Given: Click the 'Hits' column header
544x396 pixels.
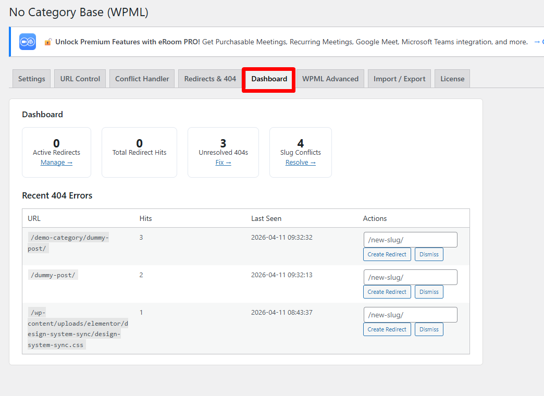Looking at the screenshot, I should [146, 218].
